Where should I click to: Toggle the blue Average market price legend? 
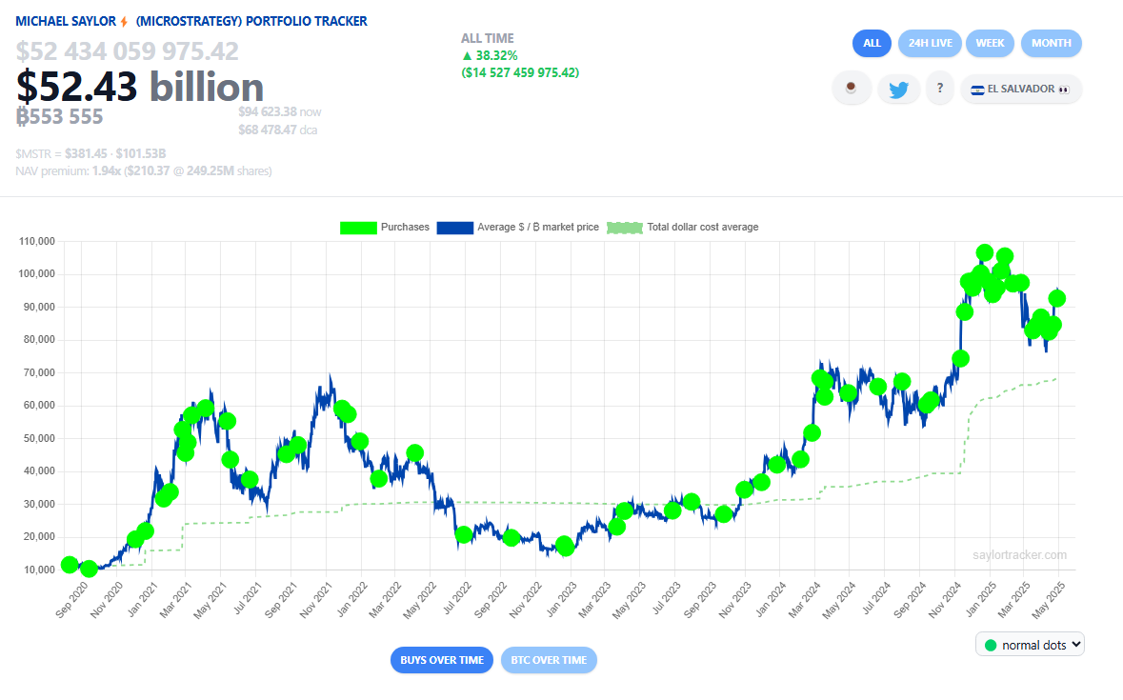coord(454,228)
